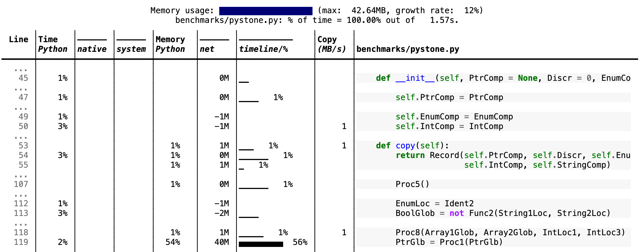
Task: Click the "Memory Python" column header
Action: point(170,44)
